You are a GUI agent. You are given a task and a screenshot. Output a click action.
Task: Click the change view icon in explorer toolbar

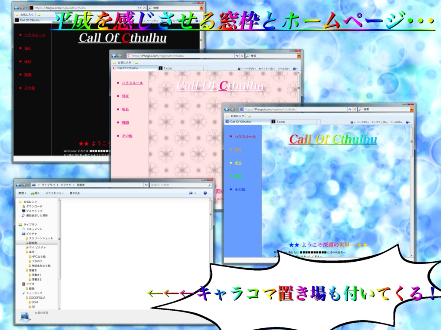click(x=191, y=193)
